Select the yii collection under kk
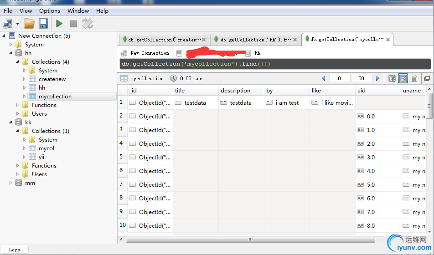The image size is (434, 255). pos(41,157)
